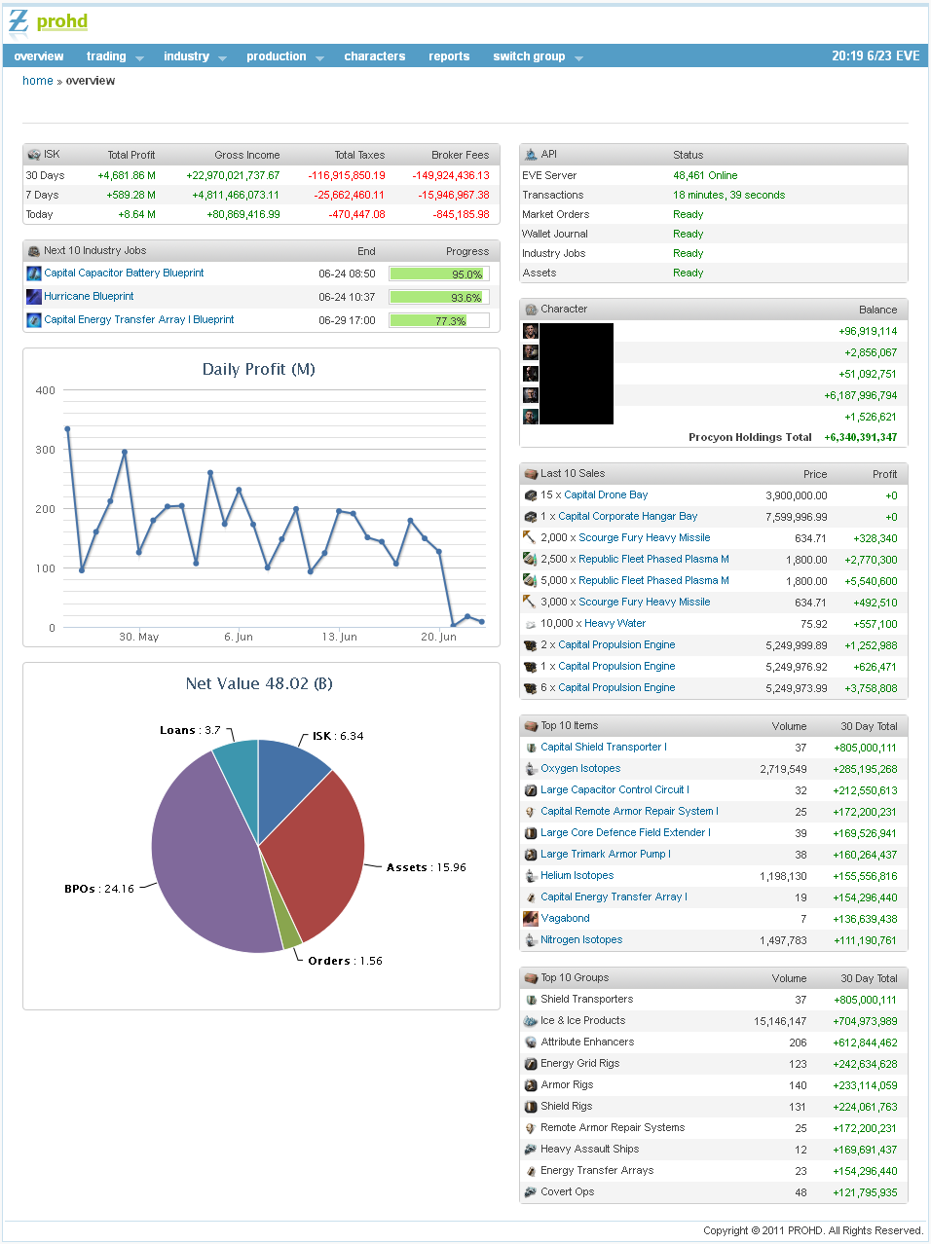Click the Oxygen Isotopes item icon
Viewport: 931px width, 1244px height.
tap(531, 769)
